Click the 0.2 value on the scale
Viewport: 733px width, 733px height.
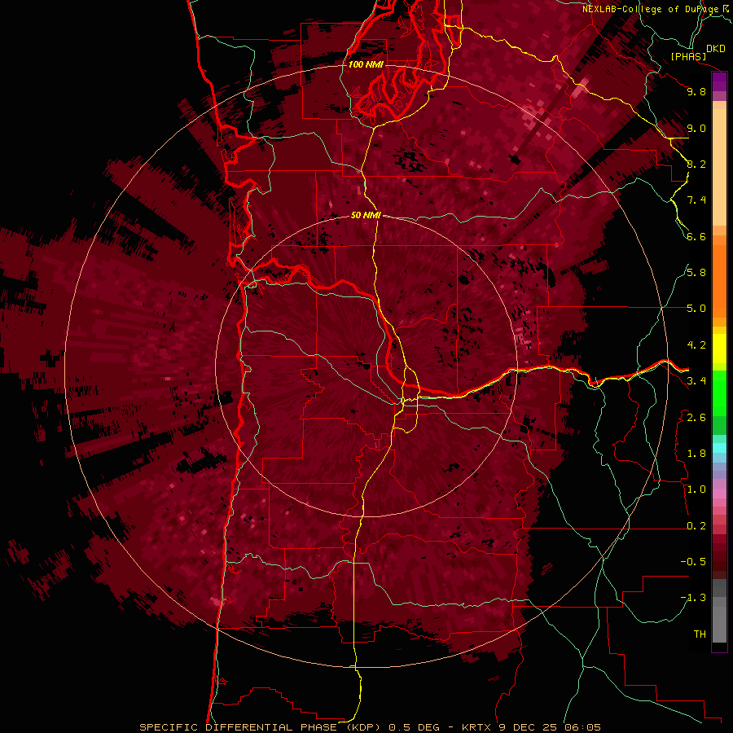tap(696, 526)
